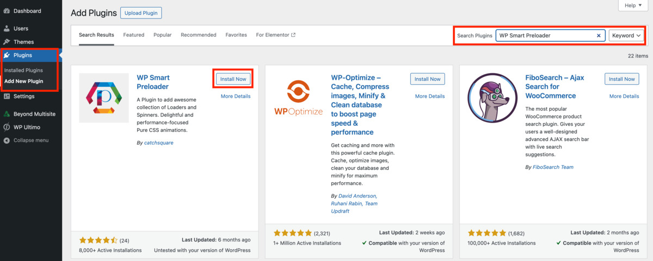Viewport: 653px width, 261px height.
Task: Open the WP Smart Preloader title link
Action: click(x=153, y=82)
